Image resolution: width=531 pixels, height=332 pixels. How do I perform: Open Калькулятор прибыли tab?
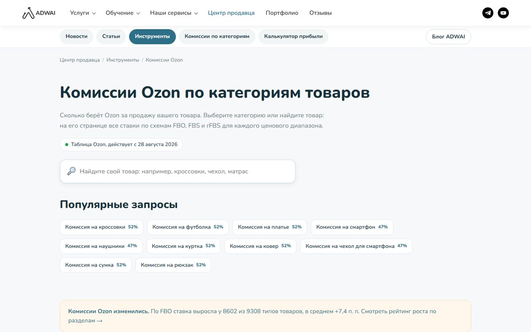tap(293, 37)
